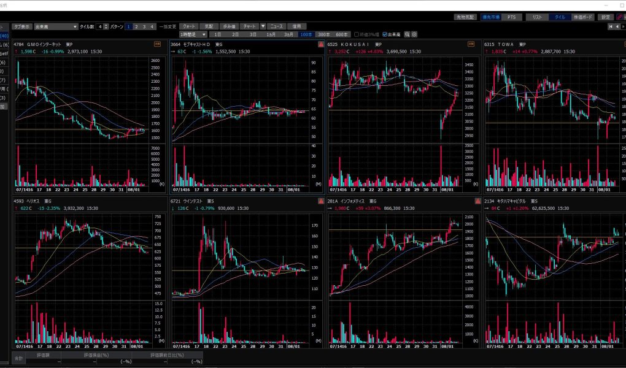Switch market toggle to PTS
The height and width of the screenshot is (368, 626).
512,17
